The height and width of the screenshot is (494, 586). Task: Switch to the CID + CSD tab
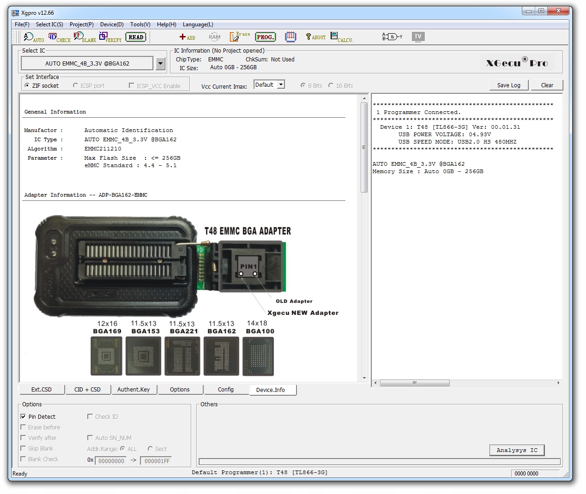[87, 390]
